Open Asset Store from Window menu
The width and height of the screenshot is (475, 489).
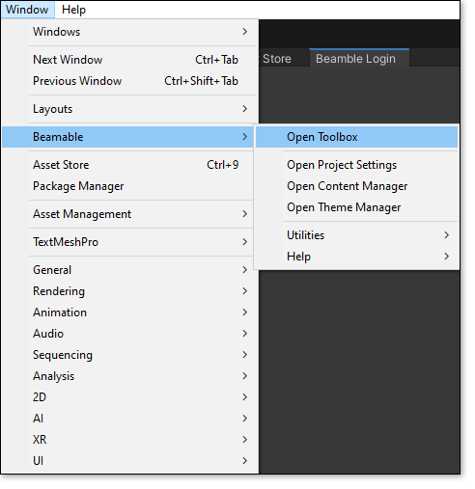click(127, 165)
